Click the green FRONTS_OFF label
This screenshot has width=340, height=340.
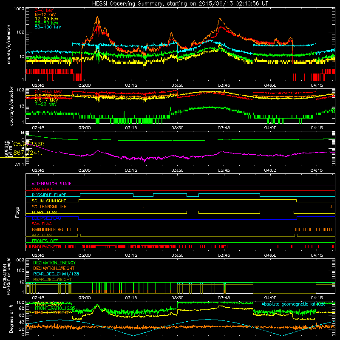click(x=45, y=241)
